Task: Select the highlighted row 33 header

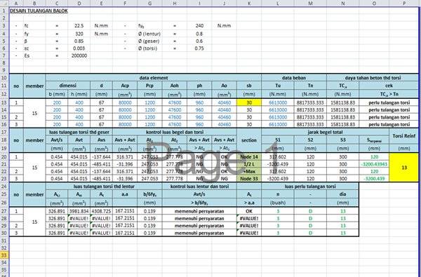Action: click(4, 255)
